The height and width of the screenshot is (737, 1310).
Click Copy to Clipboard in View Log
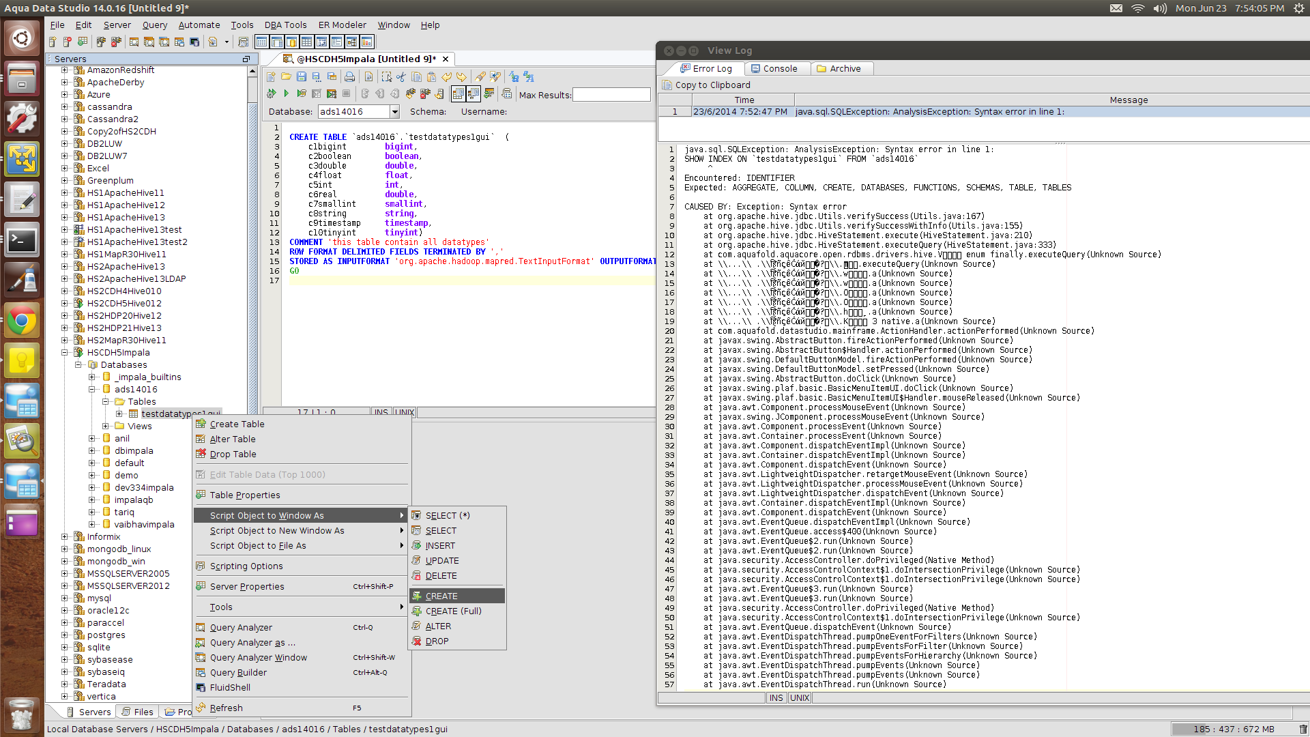tap(712, 85)
